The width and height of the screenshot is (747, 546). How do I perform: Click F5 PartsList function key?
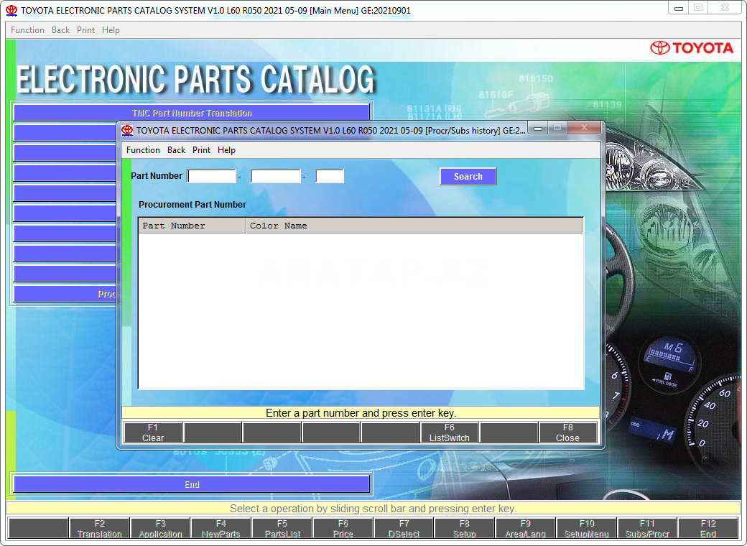(x=282, y=528)
